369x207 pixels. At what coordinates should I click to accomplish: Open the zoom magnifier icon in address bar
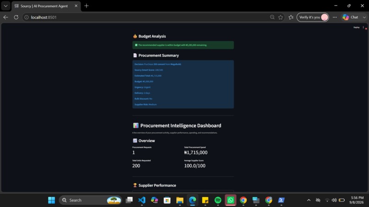pyautogui.click(x=272, y=17)
